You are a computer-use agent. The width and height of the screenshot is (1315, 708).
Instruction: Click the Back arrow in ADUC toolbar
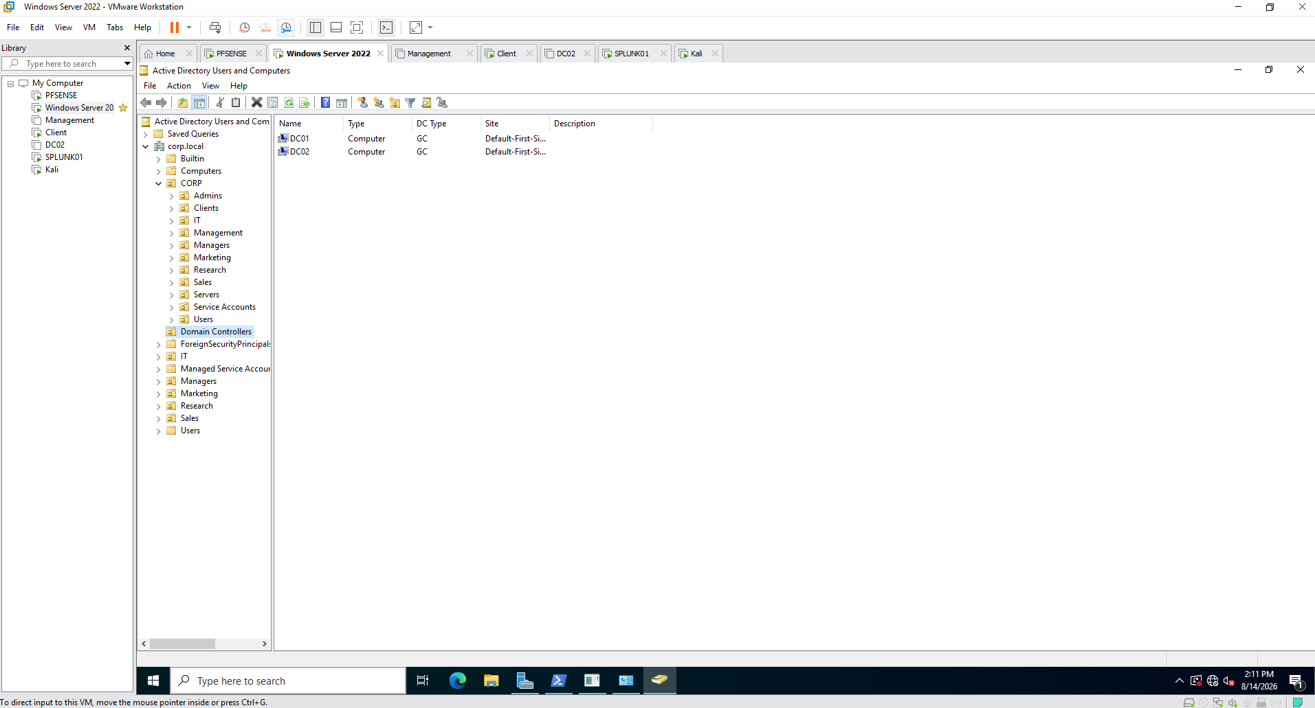tap(146, 102)
